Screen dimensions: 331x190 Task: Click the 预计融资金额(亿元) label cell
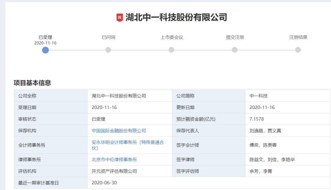coord(209,119)
